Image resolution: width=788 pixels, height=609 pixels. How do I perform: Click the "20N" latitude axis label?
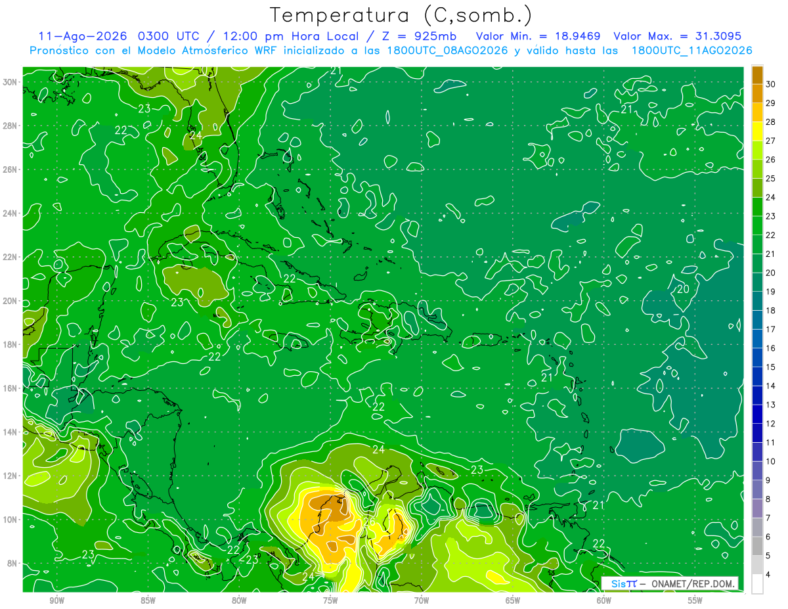(x=10, y=301)
